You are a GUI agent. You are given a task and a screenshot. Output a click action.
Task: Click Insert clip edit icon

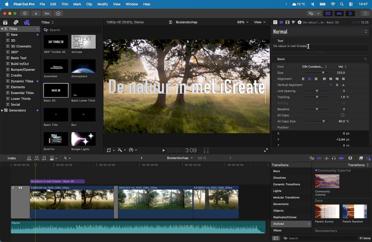(x=37, y=158)
